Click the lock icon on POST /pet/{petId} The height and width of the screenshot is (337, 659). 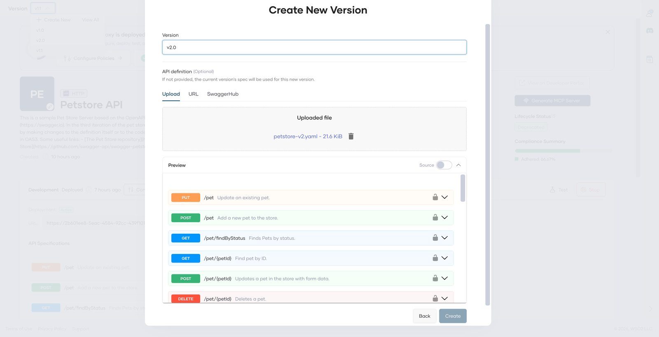(x=435, y=278)
